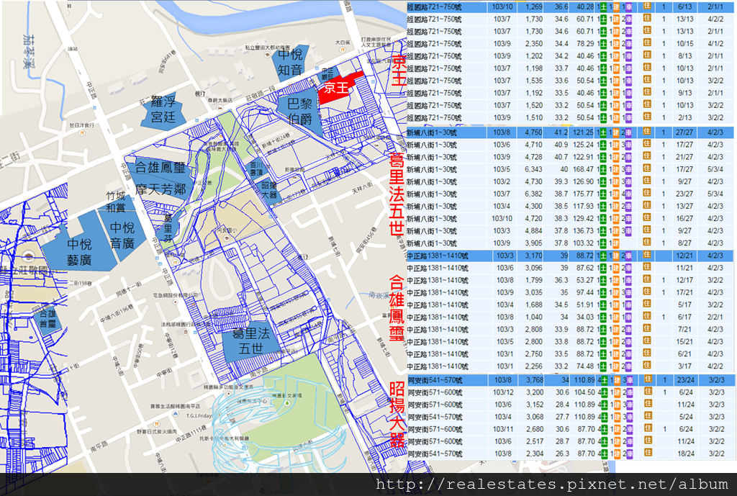Click price cell 6,382
Image resolution: width=737 pixels, height=496 pixels.
(x=533, y=194)
